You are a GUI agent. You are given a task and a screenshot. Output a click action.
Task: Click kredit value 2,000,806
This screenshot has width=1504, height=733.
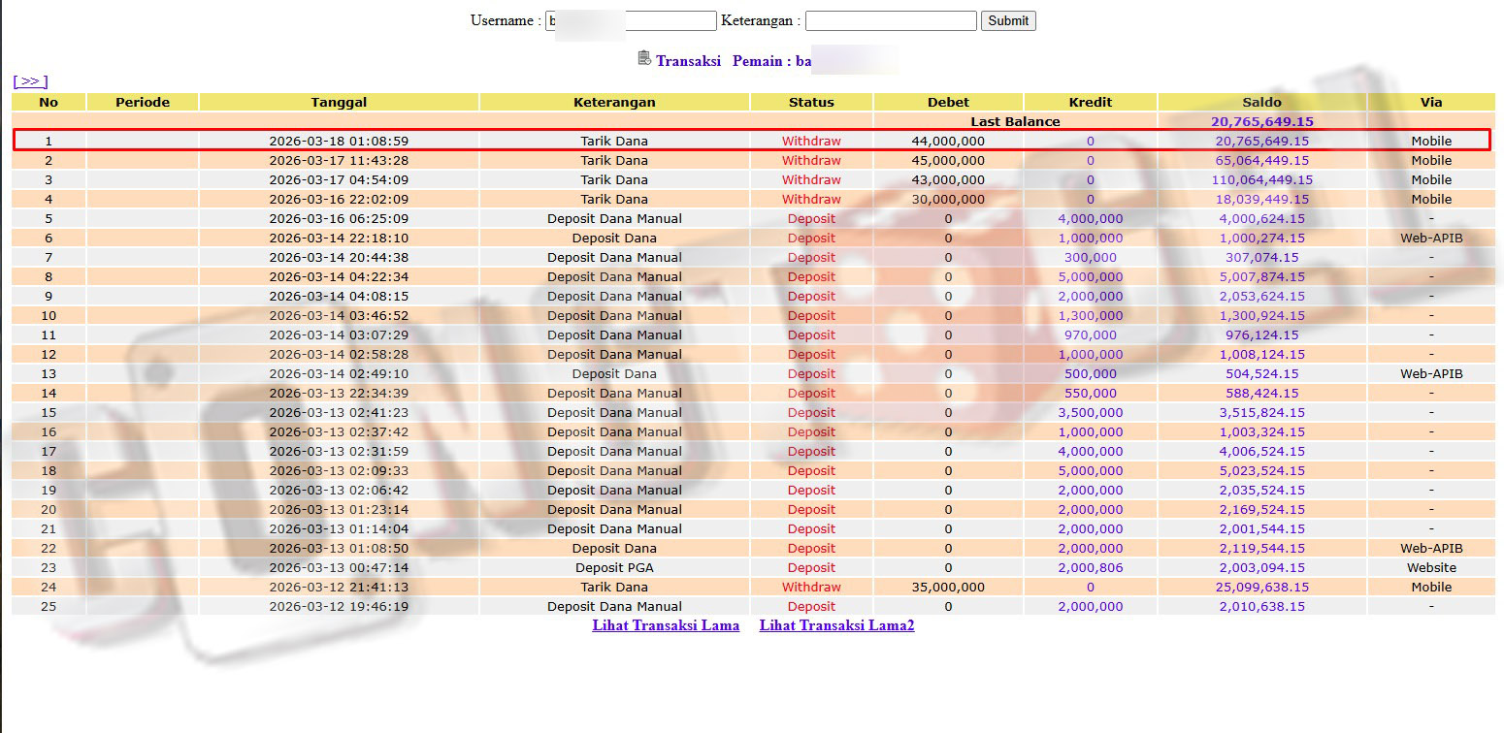[1090, 567]
